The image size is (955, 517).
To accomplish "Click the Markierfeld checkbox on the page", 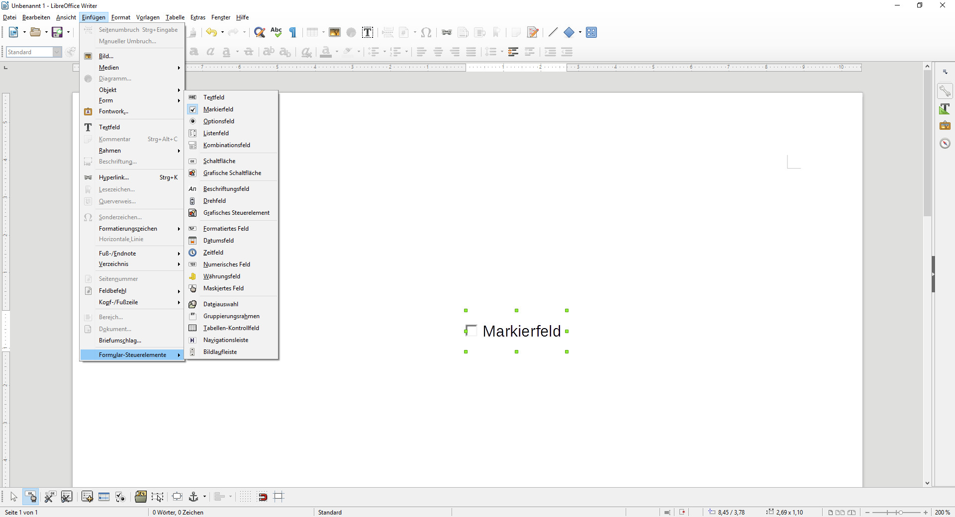I will (471, 331).
